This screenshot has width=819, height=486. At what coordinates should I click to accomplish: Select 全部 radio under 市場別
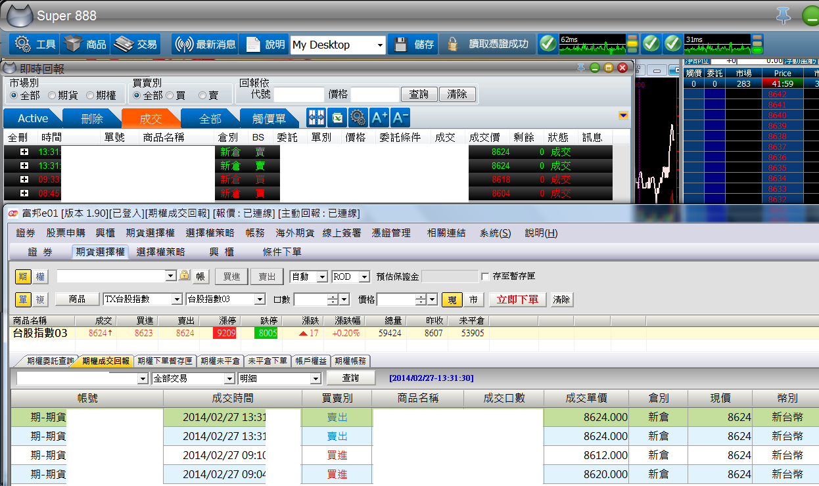coord(14,95)
